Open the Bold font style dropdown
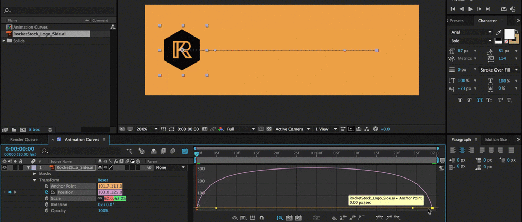 [x=471, y=41]
